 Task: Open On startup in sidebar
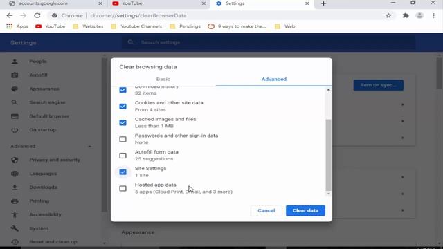[42, 130]
